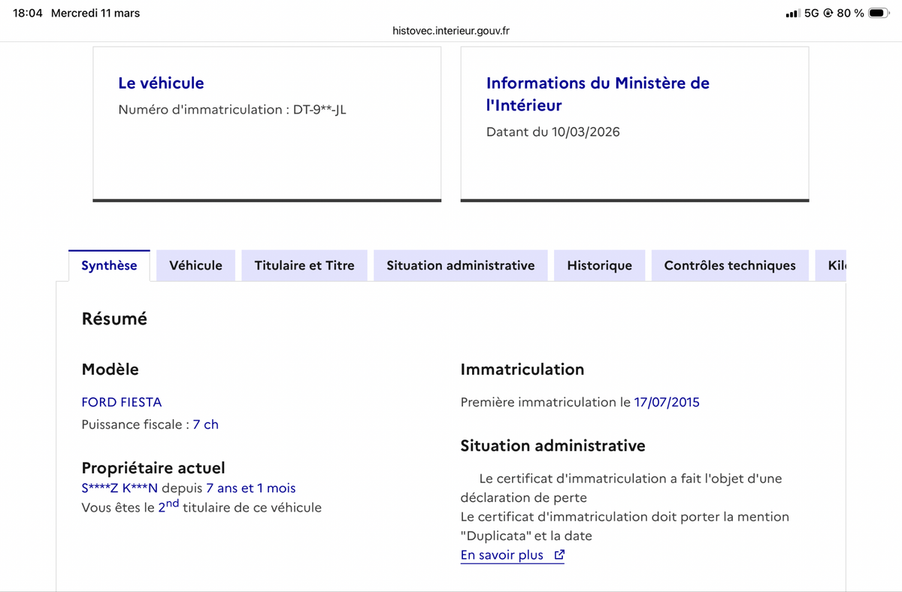Click the En savoir plus link
Image resolution: width=902 pixels, height=592 pixels.
coord(502,556)
